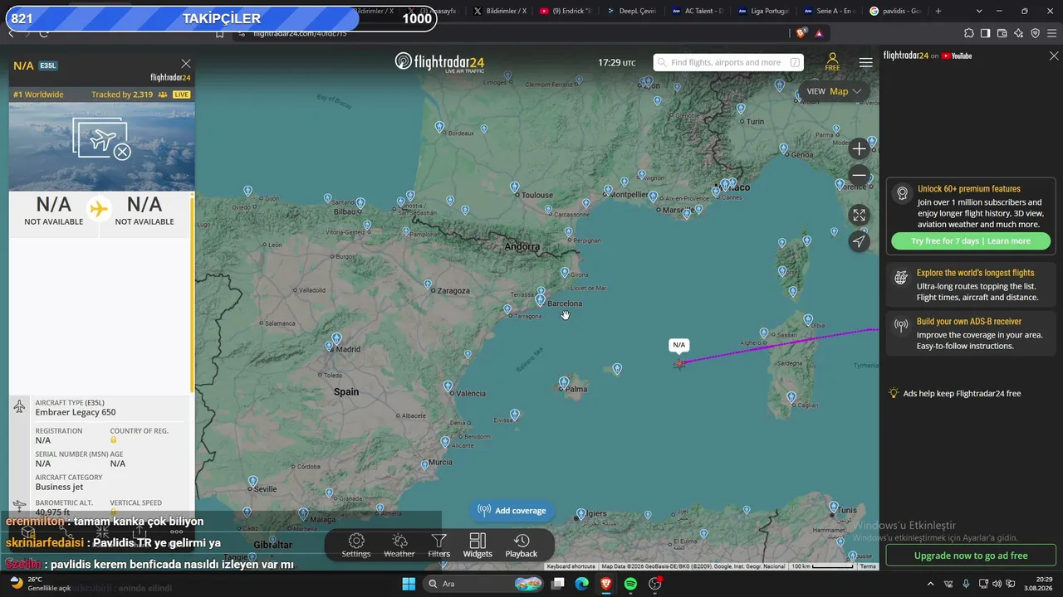
Task: Open Brave browser from the taskbar
Action: coord(606,584)
